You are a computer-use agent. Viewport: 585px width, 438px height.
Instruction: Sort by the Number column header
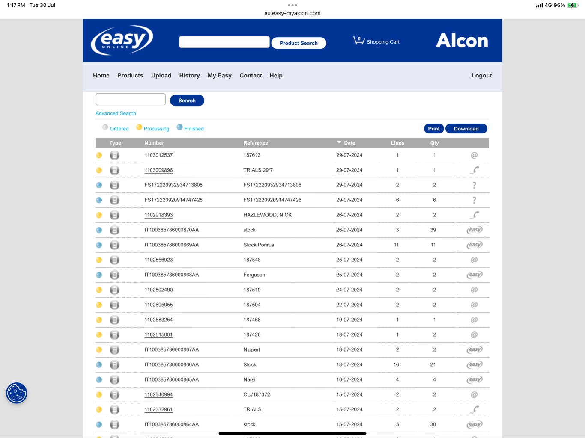click(x=154, y=143)
